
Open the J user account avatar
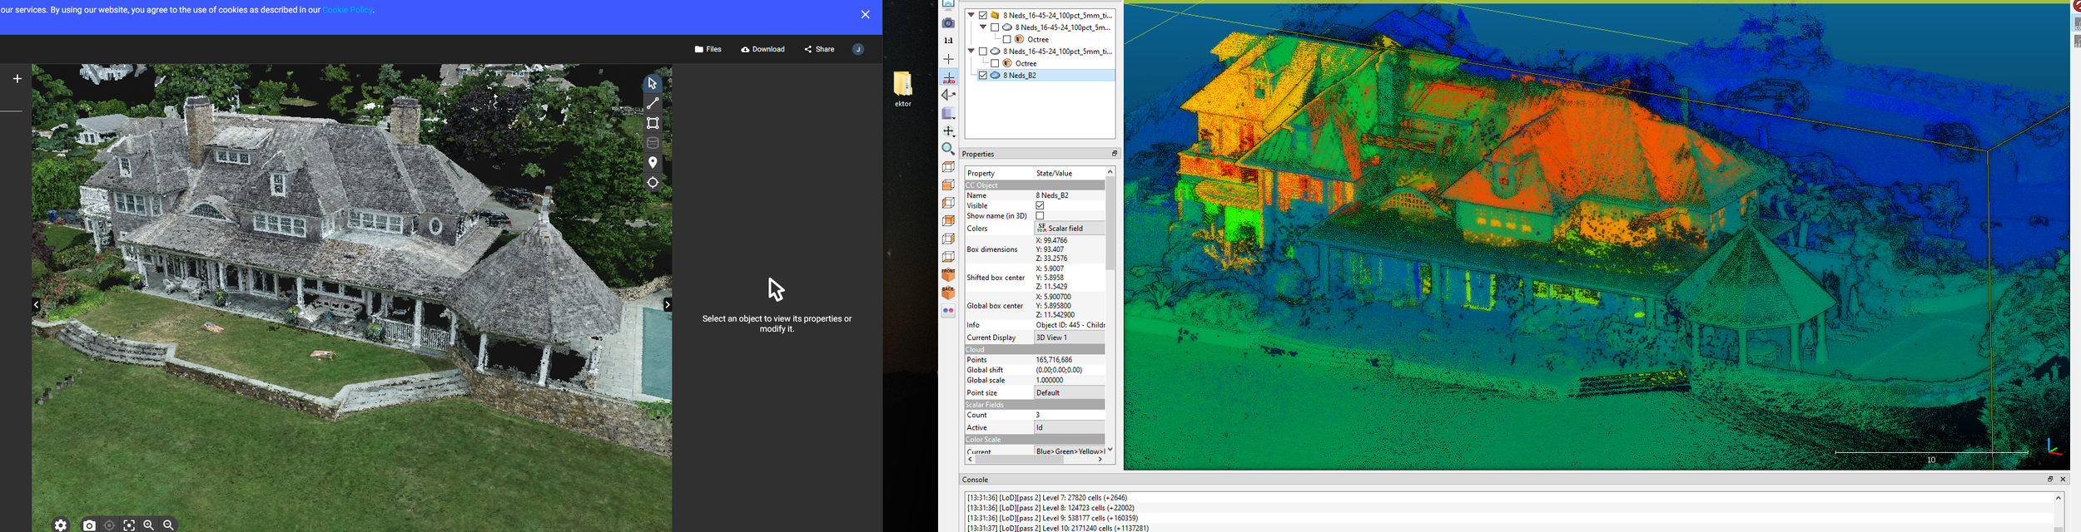pos(858,50)
